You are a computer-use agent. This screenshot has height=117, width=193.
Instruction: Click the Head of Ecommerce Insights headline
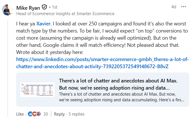65,13
